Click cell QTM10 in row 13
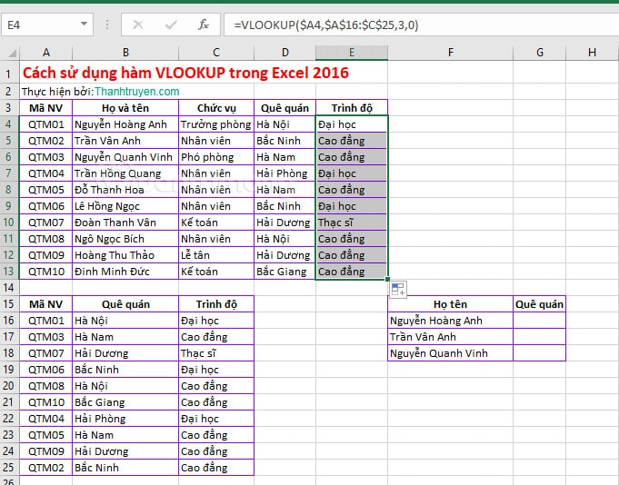 [x=45, y=272]
